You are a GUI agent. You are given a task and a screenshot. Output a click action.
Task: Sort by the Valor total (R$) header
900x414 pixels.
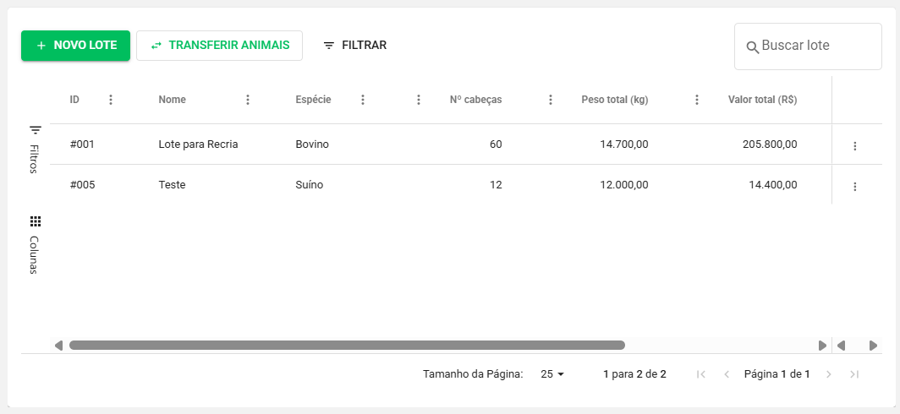coord(762,100)
